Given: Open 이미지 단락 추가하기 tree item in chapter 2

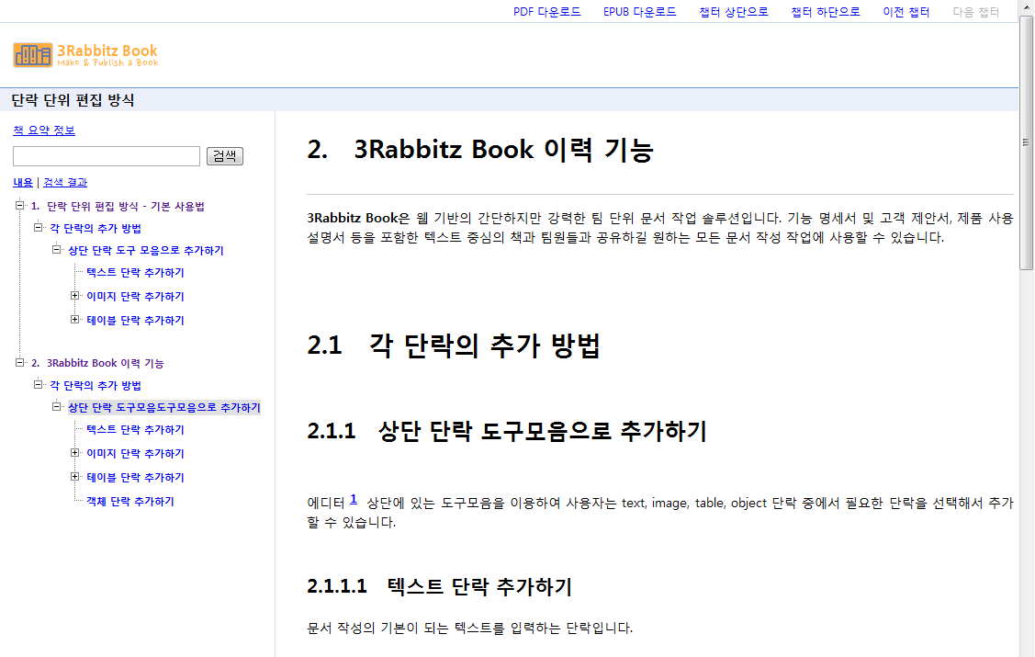Looking at the screenshot, I should 135,454.
